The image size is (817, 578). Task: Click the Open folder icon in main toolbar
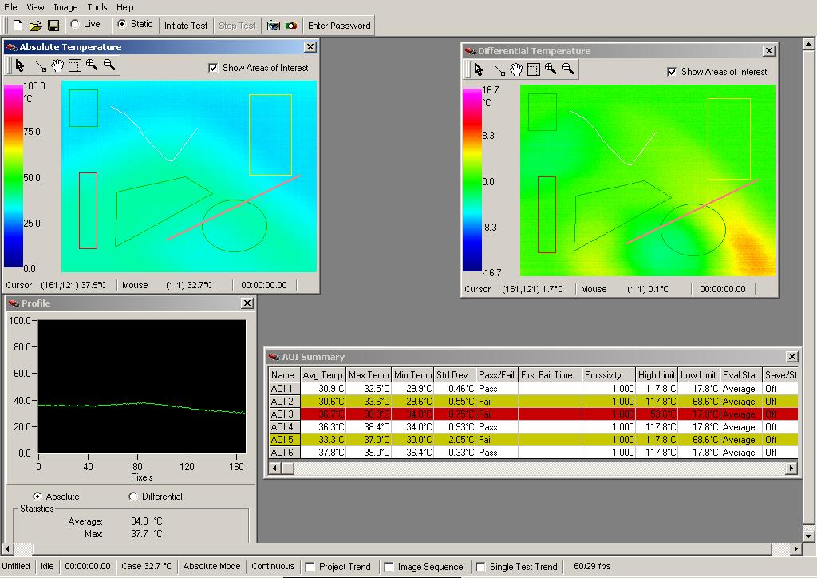tap(35, 25)
